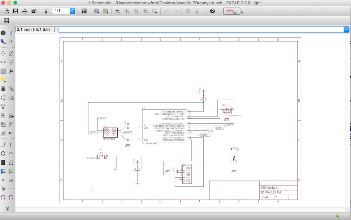Viewport: 351px width, 220px height.
Task: Select the Net tool
Action: [11, 171]
